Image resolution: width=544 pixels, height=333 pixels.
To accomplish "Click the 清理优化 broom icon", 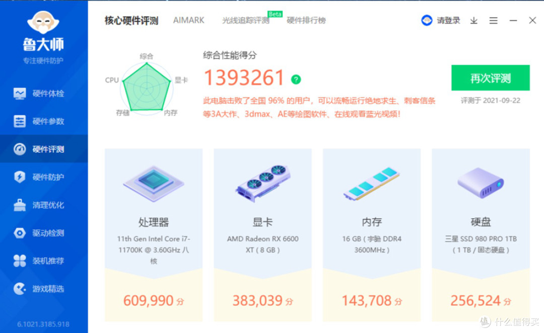I will pos(20,205).
